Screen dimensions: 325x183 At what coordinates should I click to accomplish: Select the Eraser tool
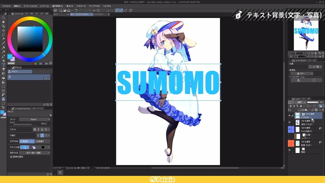click(3, 69)
